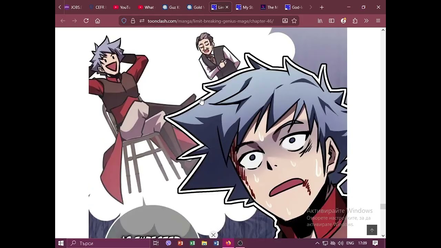Open Firefox account icon
441x248 pixels.
343,21
